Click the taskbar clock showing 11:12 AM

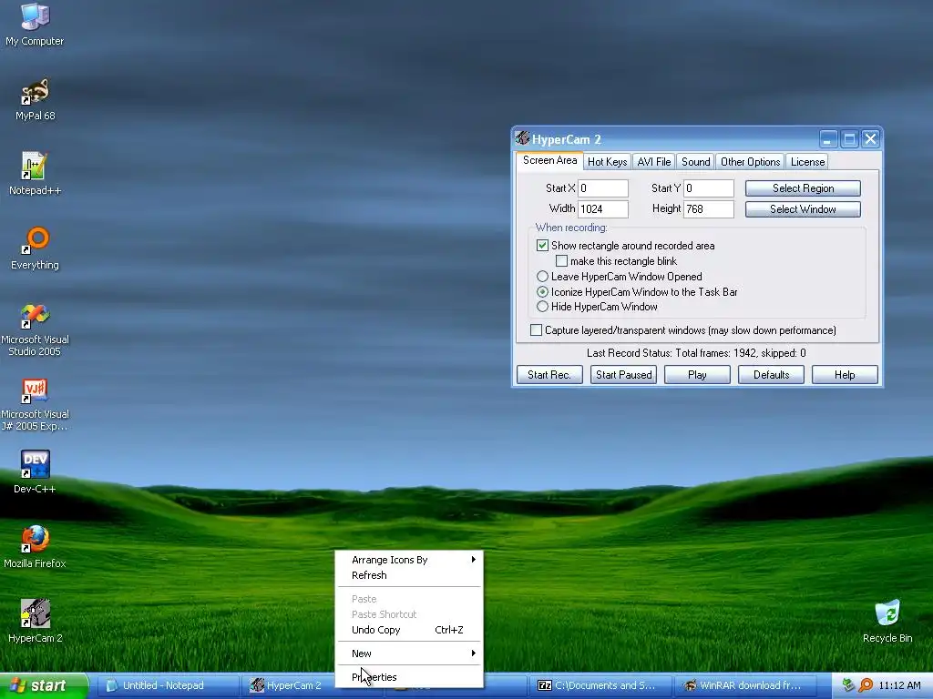[899, 685]
